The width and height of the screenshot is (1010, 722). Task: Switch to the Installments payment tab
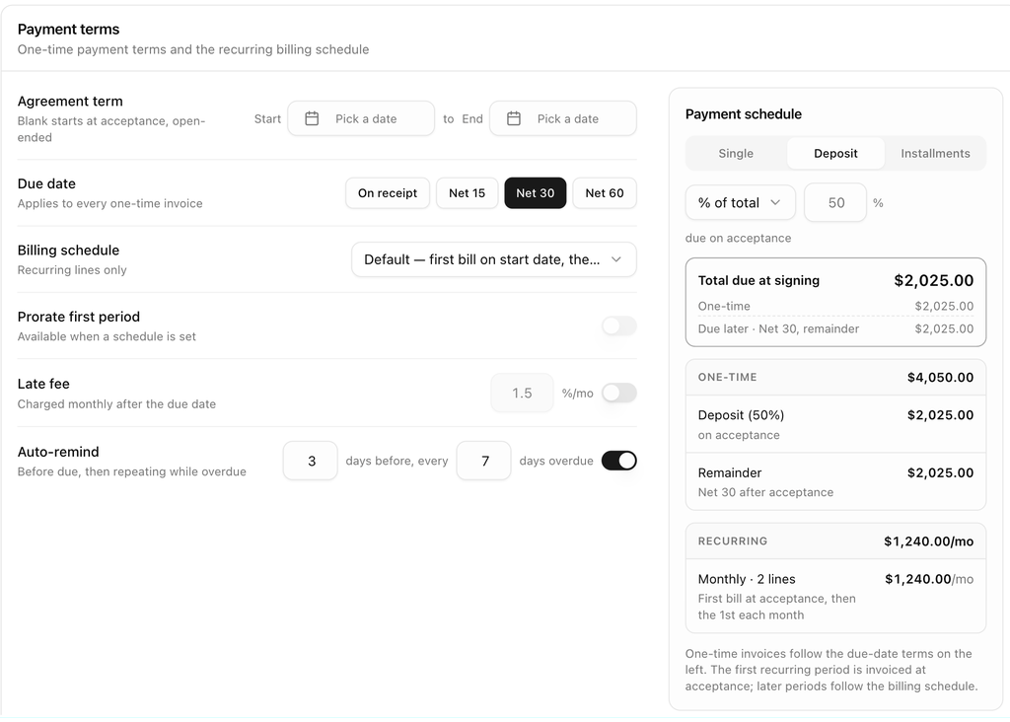[935, 153]
